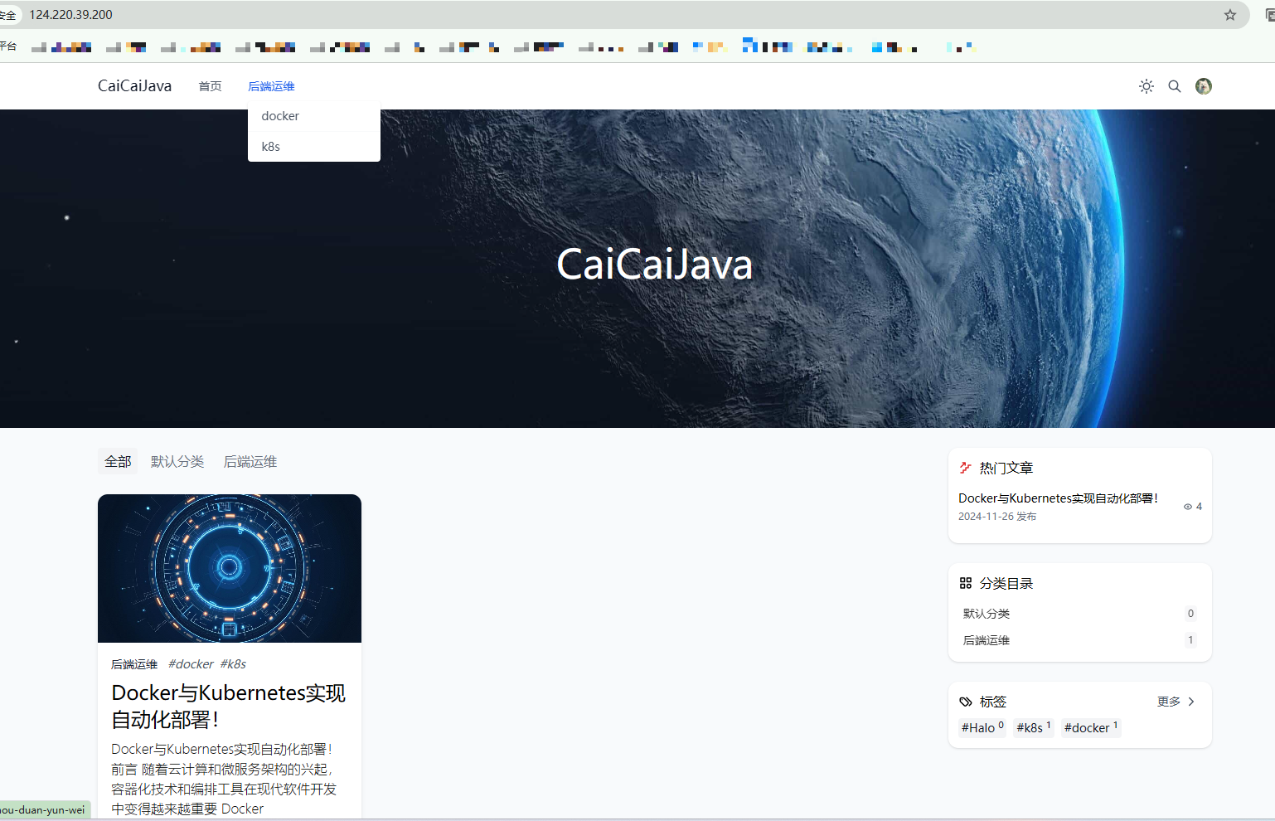Switch to the 全部 category tab
Screen dimensions: 1275x821
click(118, 462)
